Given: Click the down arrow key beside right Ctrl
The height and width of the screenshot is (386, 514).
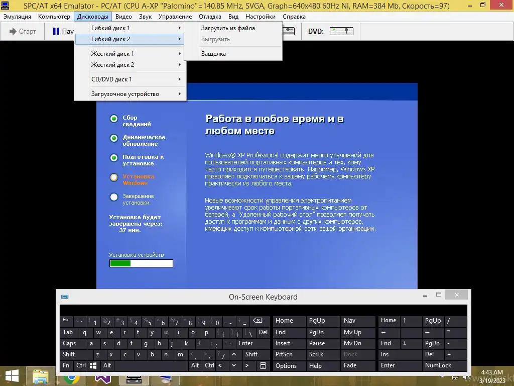Looking at the screenshot, I should pyautogui.click(x=234, y=365).
